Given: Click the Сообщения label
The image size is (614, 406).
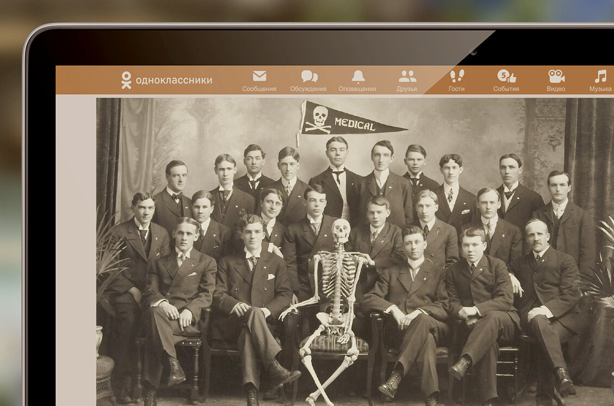Looking at the screenshot, I should point(259,89).
